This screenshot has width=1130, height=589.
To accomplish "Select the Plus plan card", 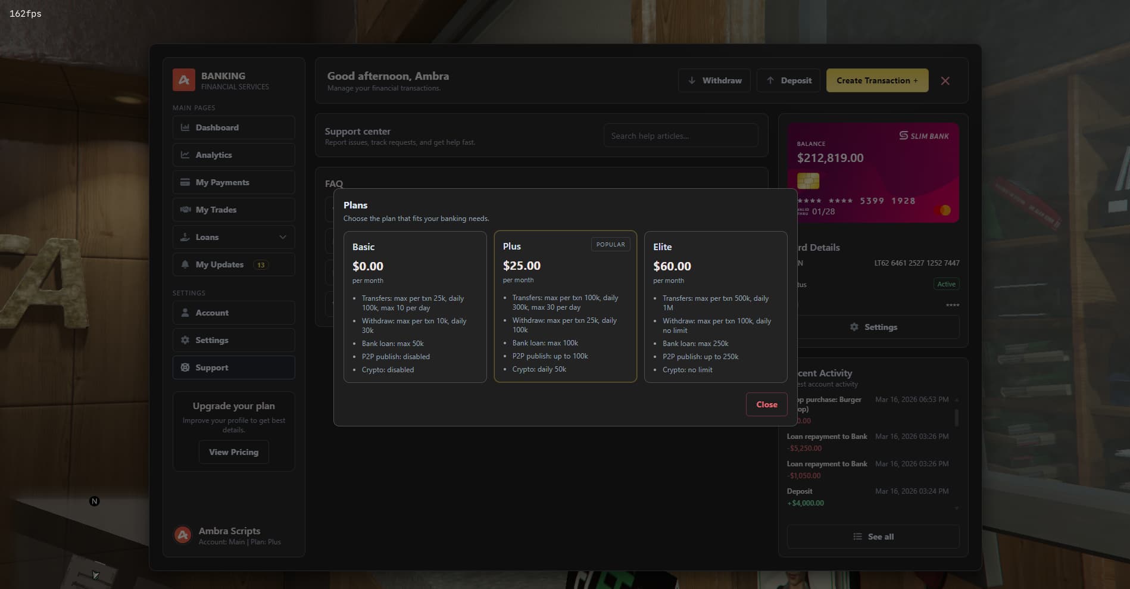I will pos(566,306).
